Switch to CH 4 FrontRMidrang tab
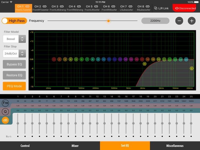Screen dimensions: 200x150 click(x=75, y=8)
